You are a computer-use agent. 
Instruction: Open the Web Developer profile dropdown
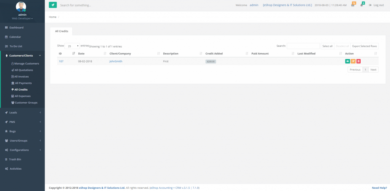tap(22, 18)
